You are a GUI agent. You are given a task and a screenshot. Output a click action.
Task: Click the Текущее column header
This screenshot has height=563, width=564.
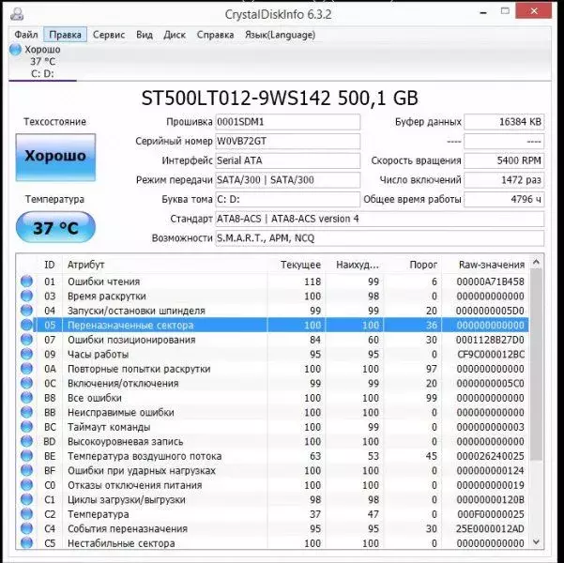[x=296, y=265]
